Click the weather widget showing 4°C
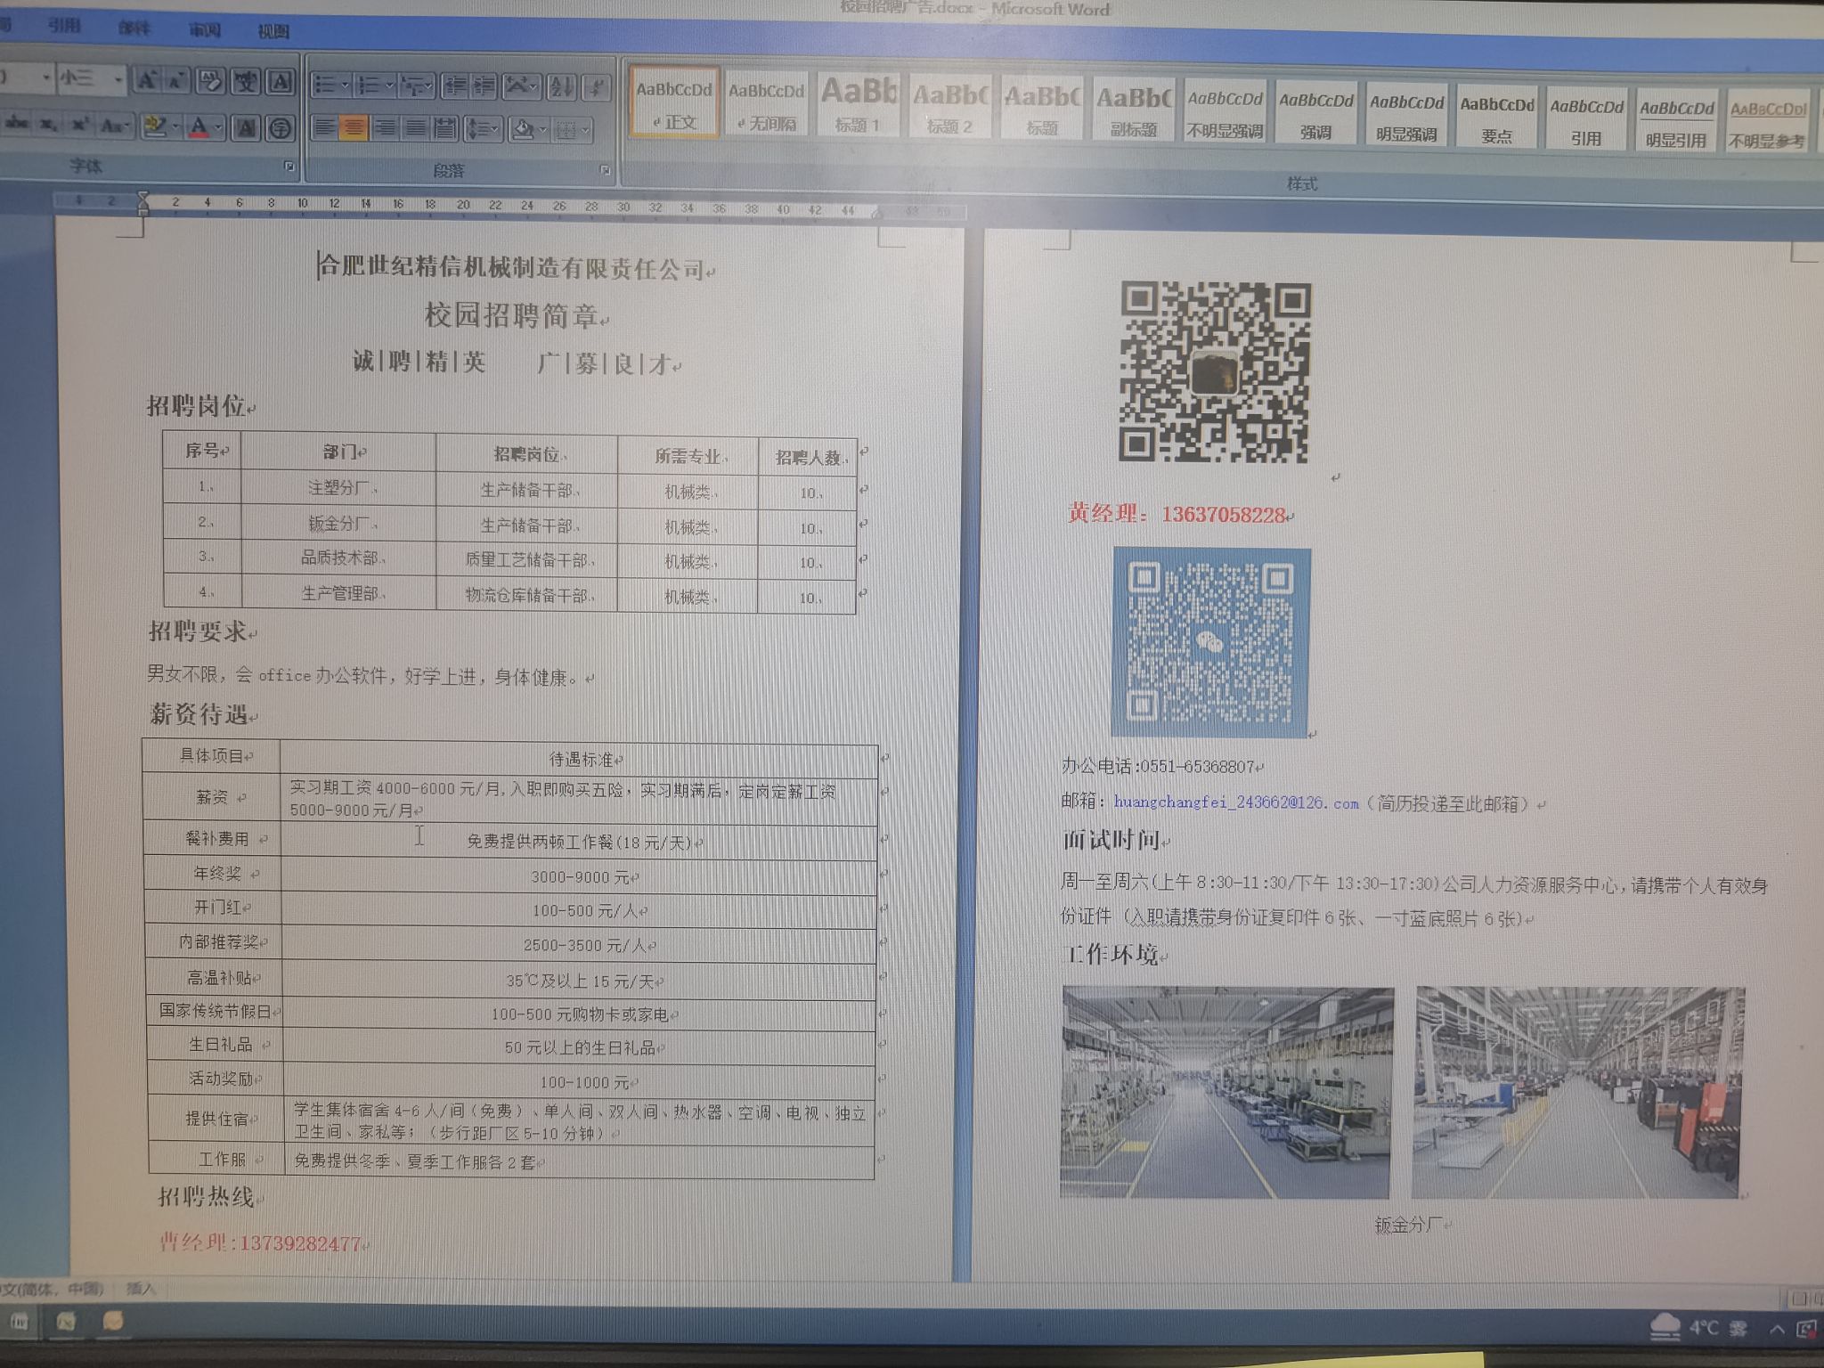The image size is (1824, 1368). coord(1698,1328)
